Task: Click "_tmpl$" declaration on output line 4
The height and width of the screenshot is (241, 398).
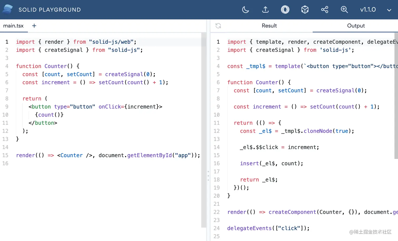Action: pyautogui.click(x=256, y=66)
